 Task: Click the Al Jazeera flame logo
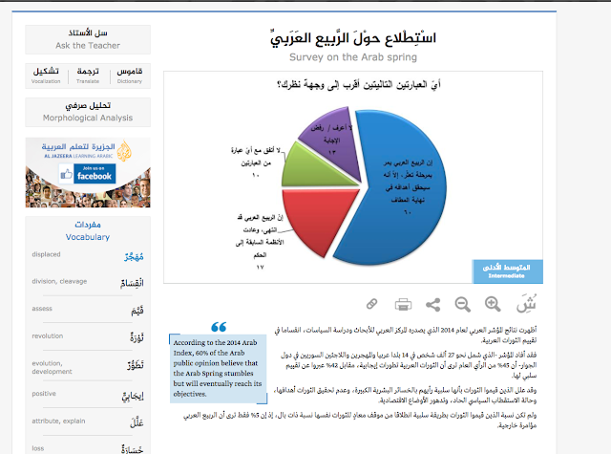[124, 151]
